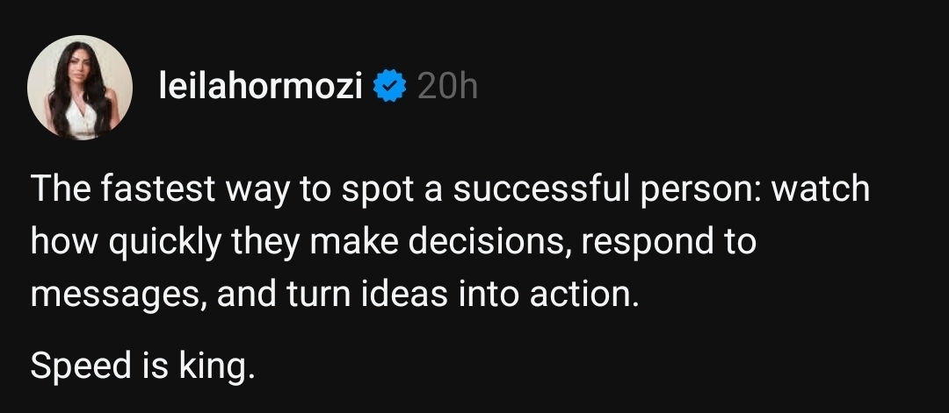Screen dimensions: 949x413
Task: Click the leilahormozi username
Action: tap(260, 87)
